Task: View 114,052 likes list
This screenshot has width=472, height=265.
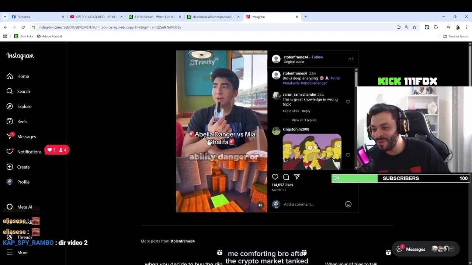Action: [282, 185]
